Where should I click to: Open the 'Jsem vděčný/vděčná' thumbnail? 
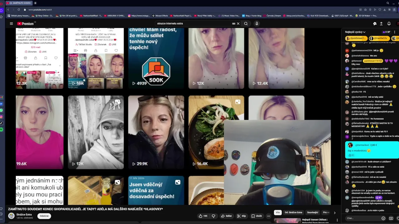pos(156,190)
